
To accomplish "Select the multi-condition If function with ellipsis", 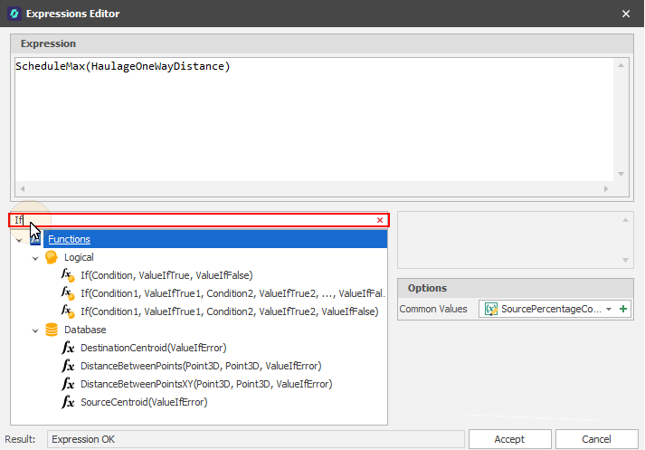I will (x=232, y=293).
